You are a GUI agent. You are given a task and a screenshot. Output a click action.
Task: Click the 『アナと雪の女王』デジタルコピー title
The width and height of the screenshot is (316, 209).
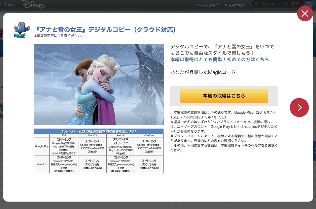(105, 30)
